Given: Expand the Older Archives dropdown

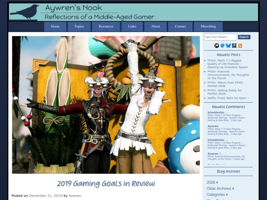Looking at the screenshot, I should pos(220,189).
